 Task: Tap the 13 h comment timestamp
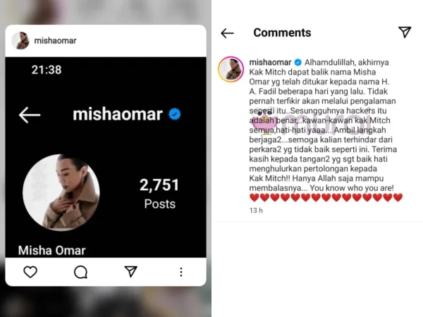[x=256, y=211]
